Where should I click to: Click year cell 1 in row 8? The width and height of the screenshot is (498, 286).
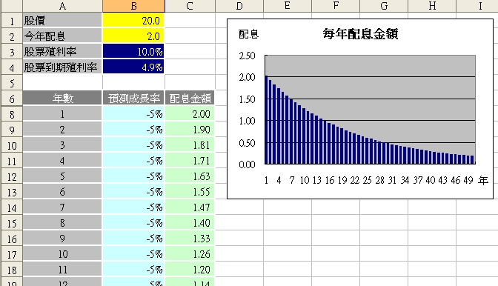coord(62,114)
